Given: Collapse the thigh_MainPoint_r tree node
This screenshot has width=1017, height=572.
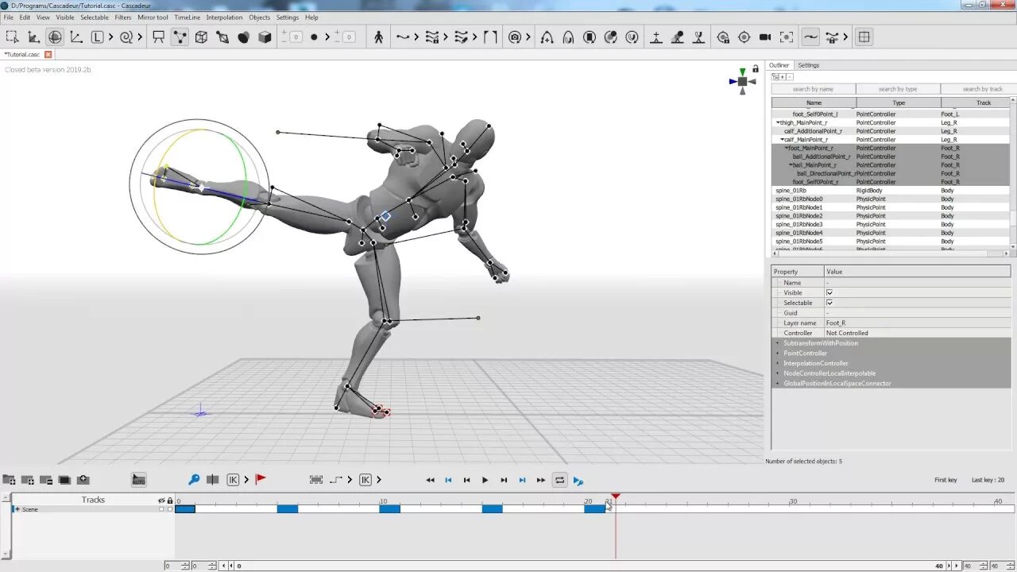Looking at the screenshot, I should pos(778,123).
